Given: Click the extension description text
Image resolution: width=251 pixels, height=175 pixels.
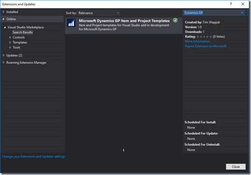Looking at the screenshot, I should point(124,27).
